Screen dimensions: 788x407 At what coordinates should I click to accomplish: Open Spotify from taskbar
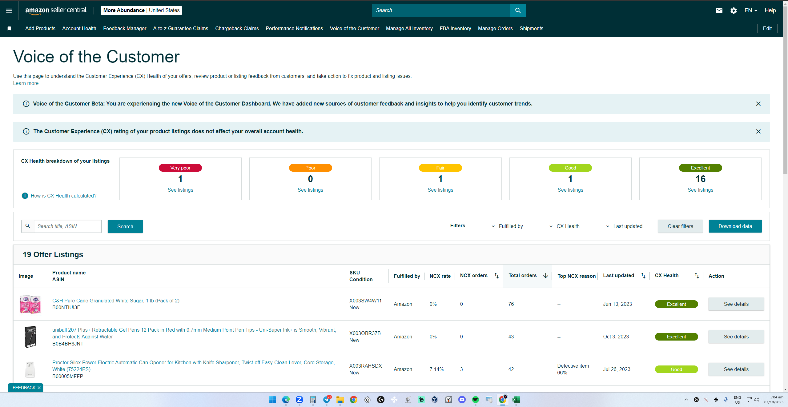475,400
